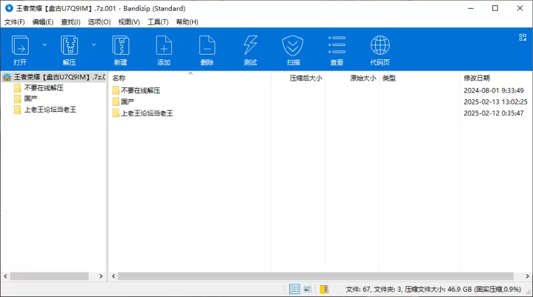Click the toolbar layout grid icon at the right end of the toolbar
Screen dimensions: 533x297
[x=522, y=37]
